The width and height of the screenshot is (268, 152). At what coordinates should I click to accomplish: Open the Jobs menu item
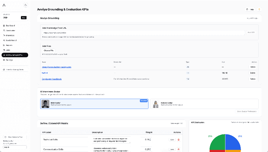pos(15,50)
